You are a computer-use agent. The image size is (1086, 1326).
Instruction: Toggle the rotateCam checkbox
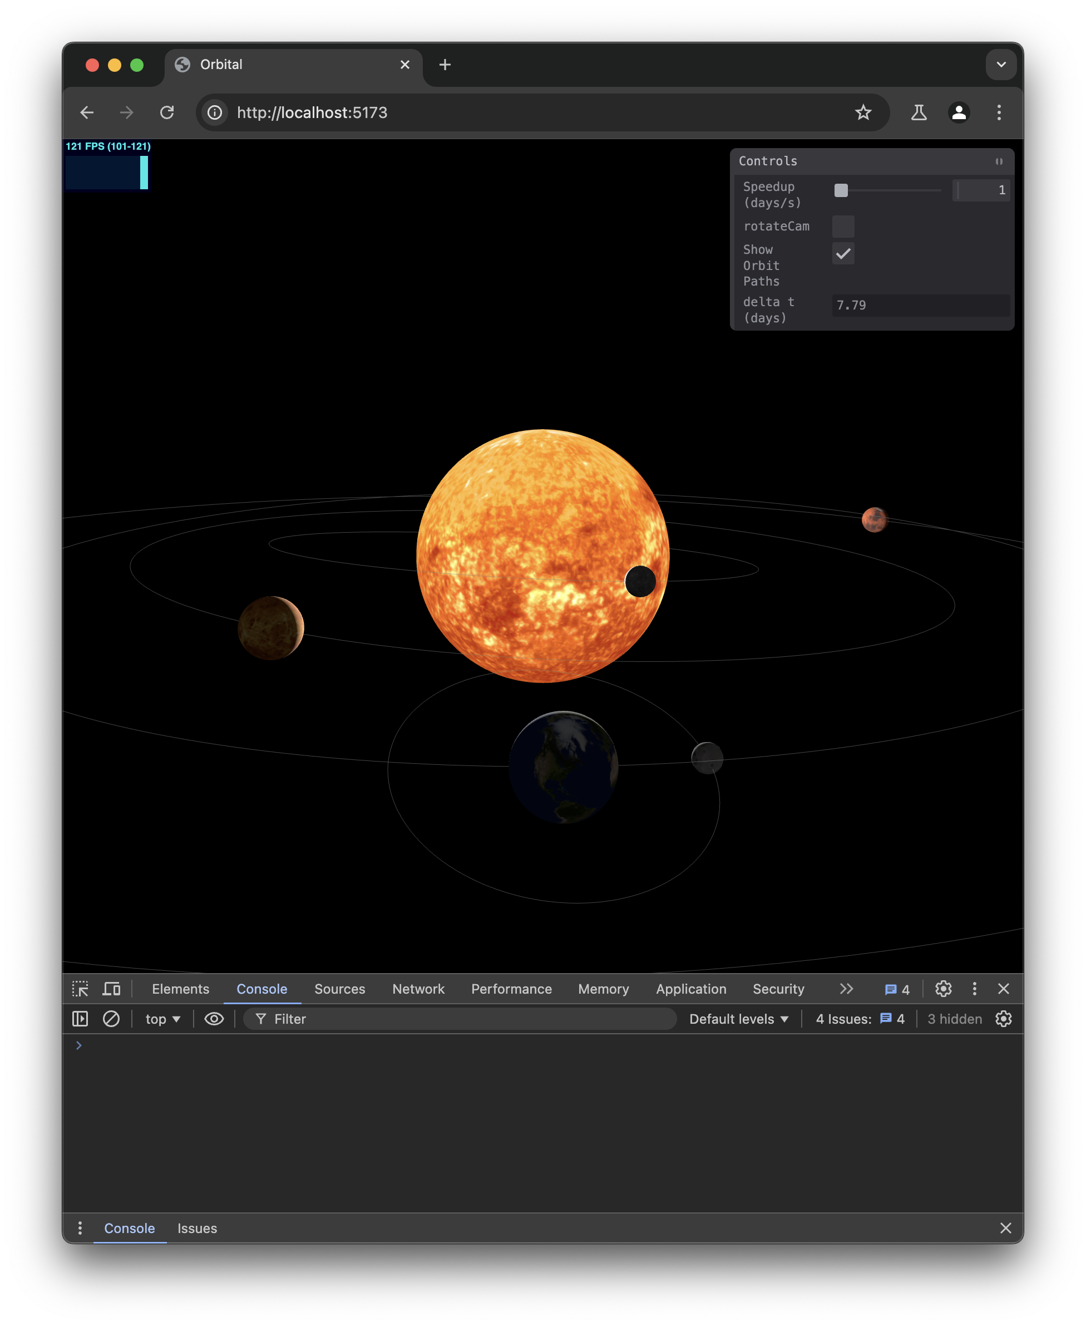click(843, 227)
